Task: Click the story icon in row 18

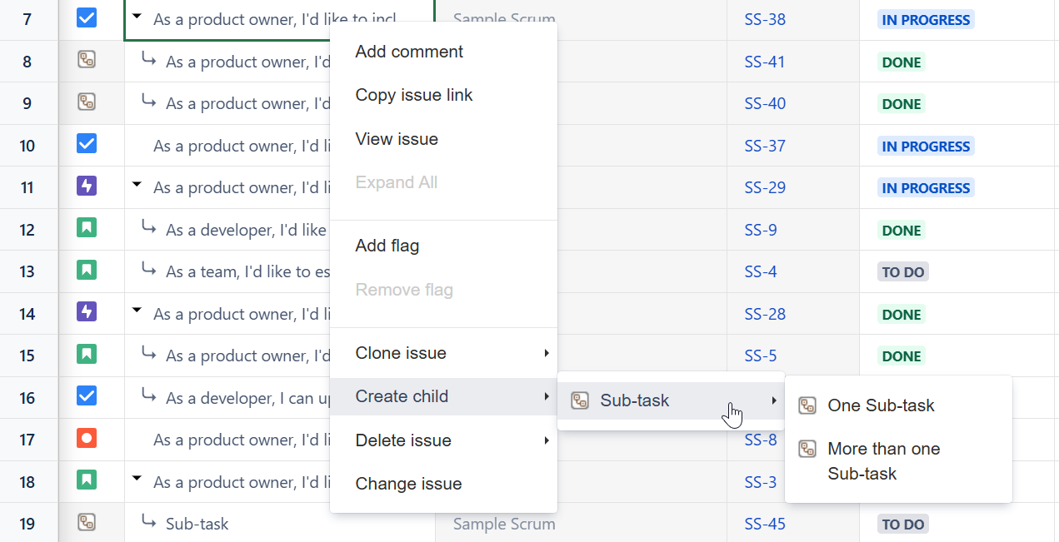Action: point(87,480)
